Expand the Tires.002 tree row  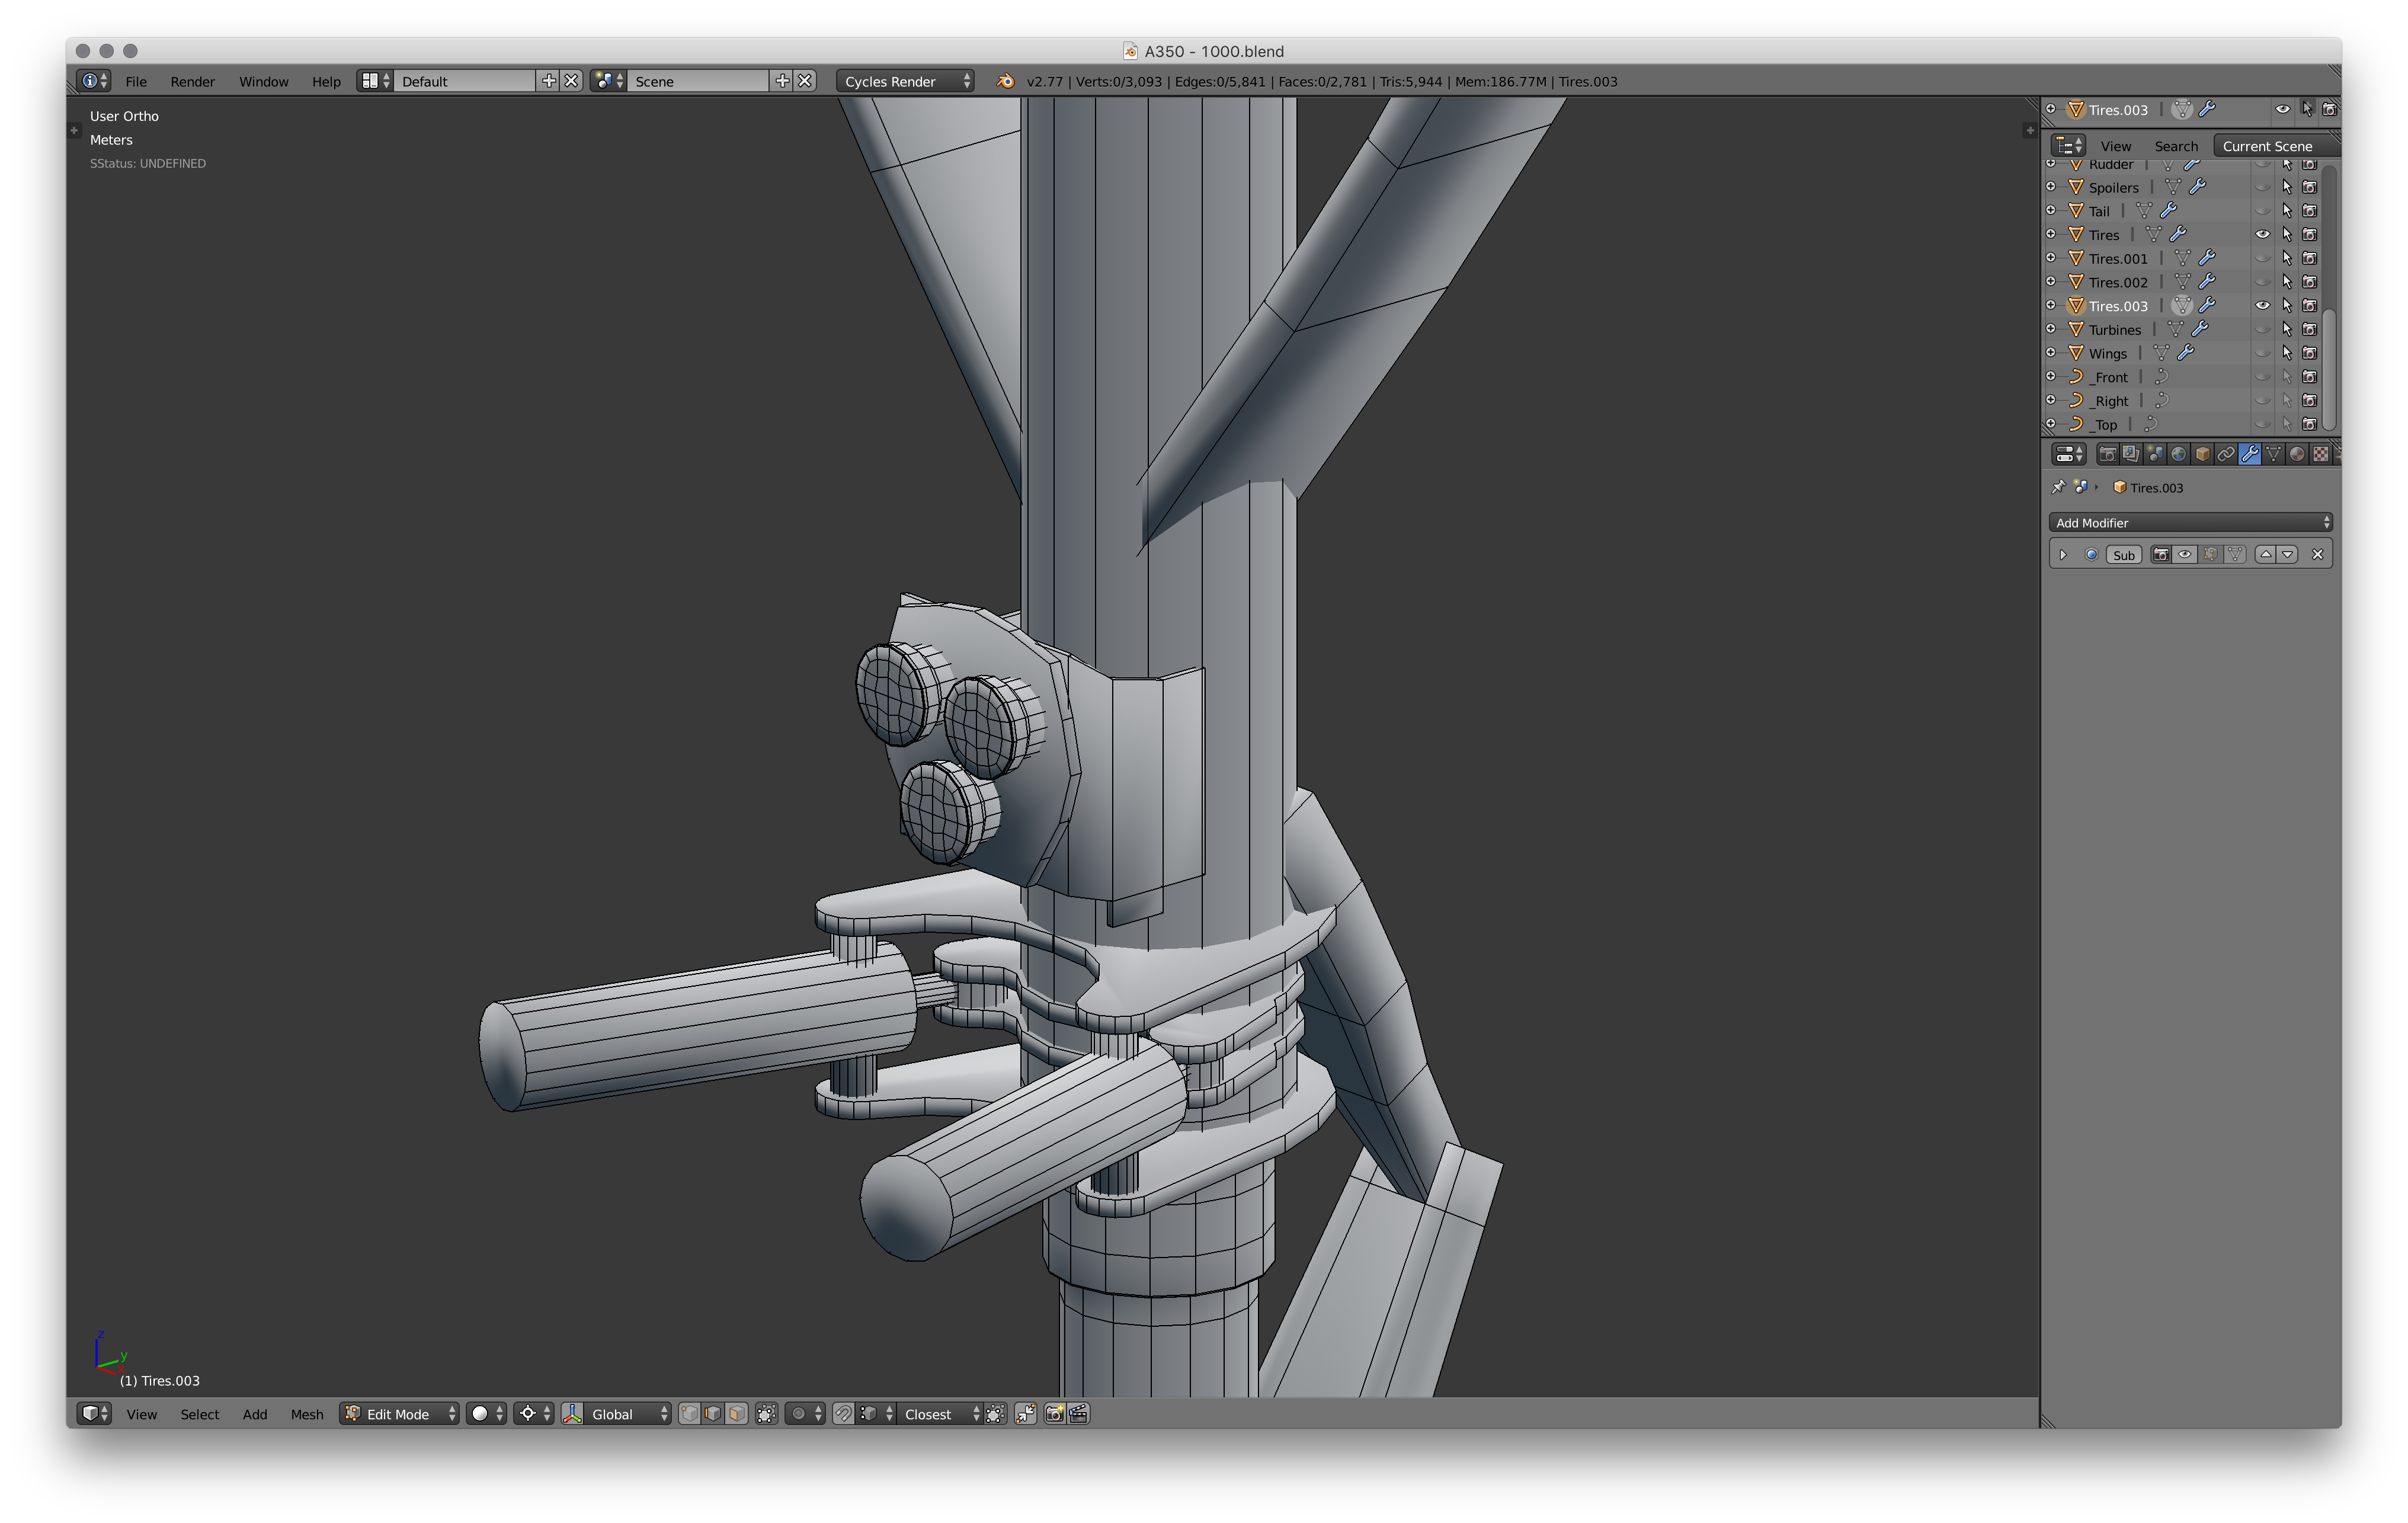pos(2051,281)
